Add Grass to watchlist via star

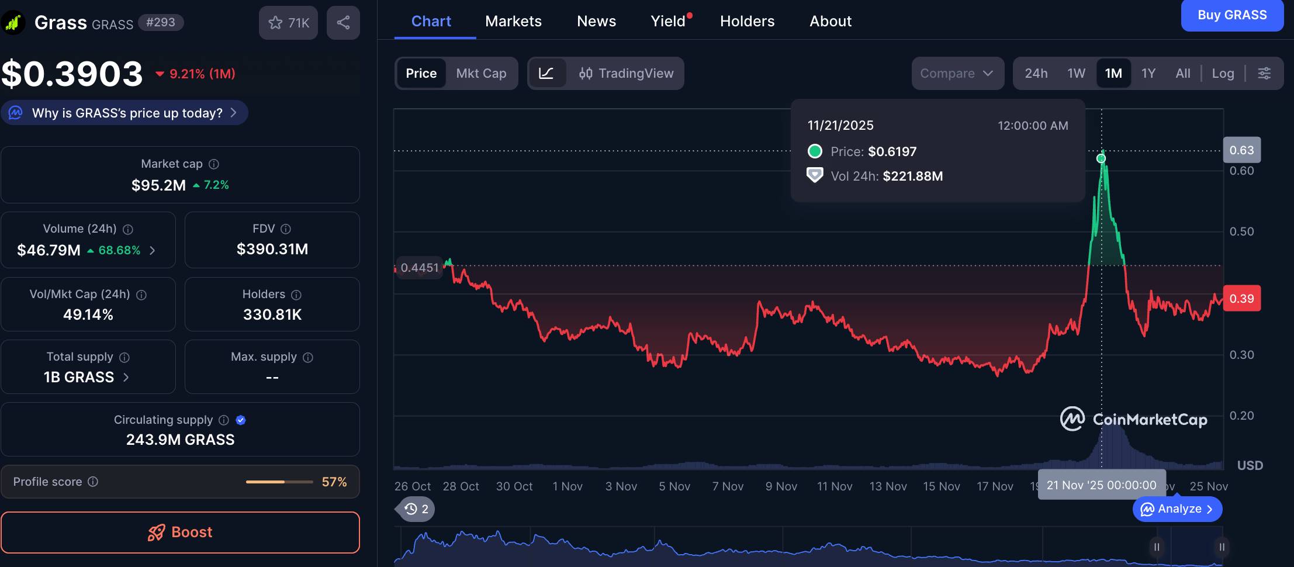(288, 23)
